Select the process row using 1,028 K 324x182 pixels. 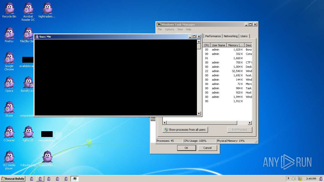pyautogui.click(x=227, y=50)
